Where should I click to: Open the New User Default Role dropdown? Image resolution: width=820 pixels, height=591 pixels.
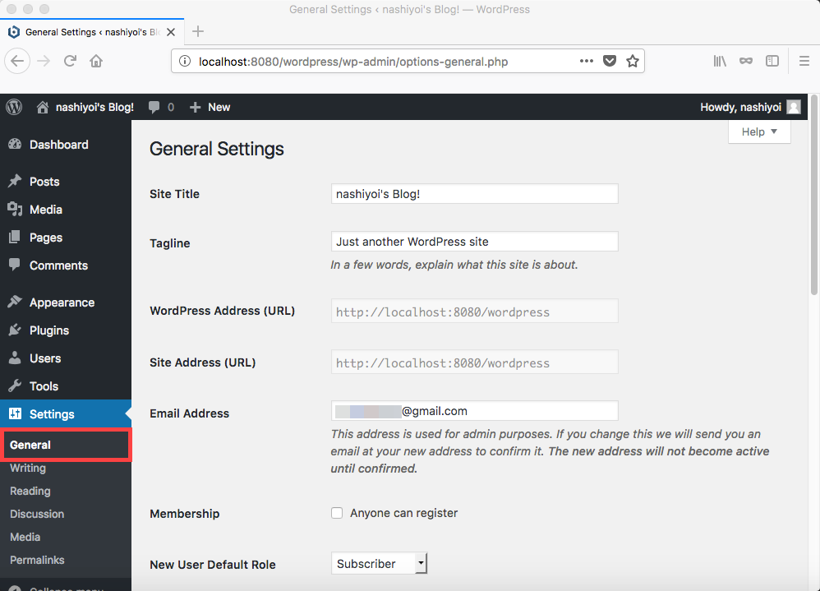pos(379,564)
